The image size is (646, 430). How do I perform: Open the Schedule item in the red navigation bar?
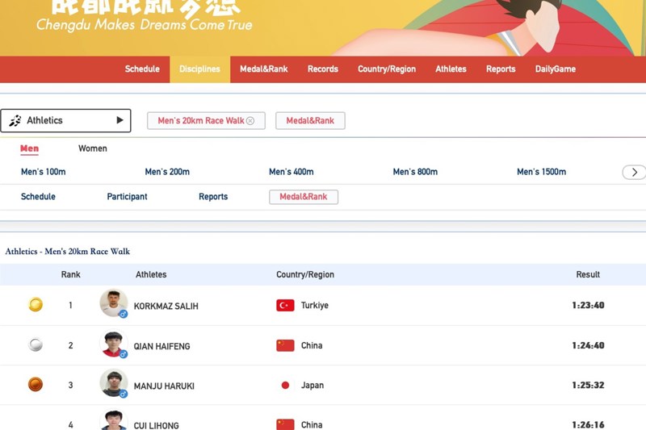tap(142, 69)
